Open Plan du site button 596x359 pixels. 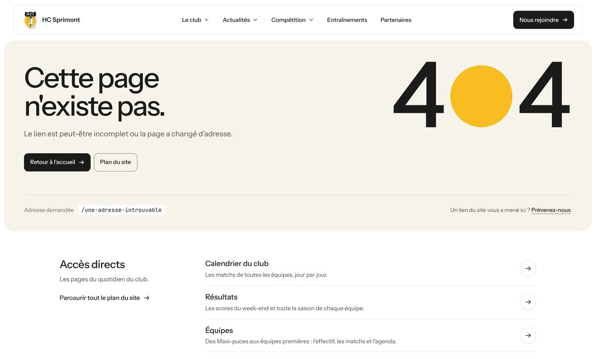tap(115, 162)
